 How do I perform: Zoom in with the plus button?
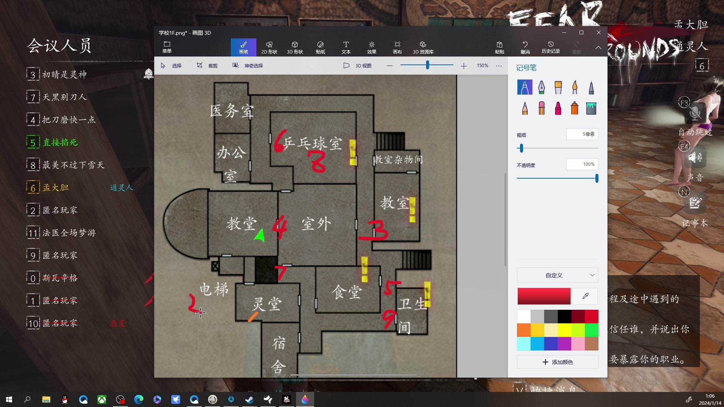[464, 66]
